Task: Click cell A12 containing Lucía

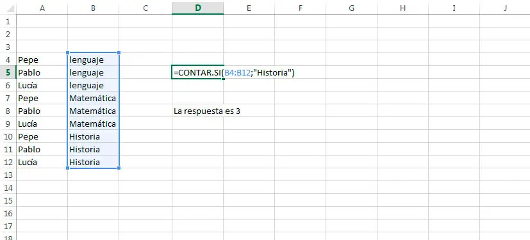Action: 42,163
